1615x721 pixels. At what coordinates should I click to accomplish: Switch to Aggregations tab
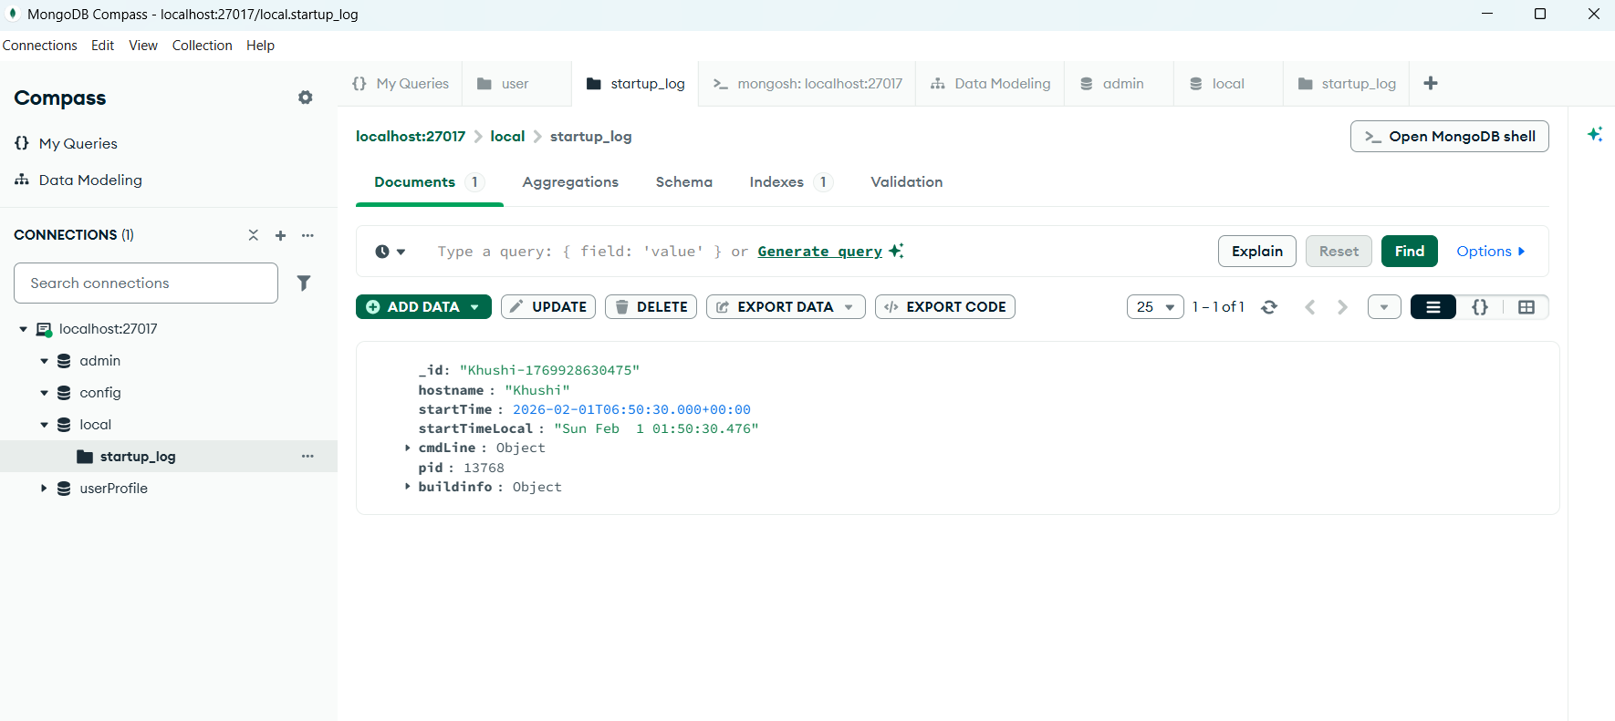coord(570,182)
